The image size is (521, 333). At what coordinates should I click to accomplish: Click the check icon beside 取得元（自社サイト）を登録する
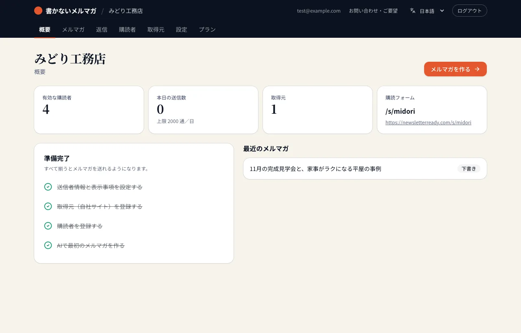pos(48,206)
